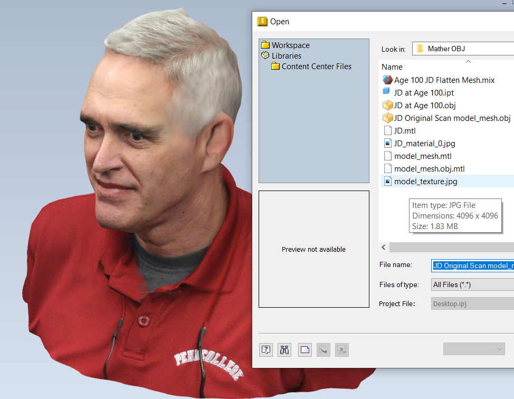Viewport: 514px width, 399px height.
Task: Click the JD Original Scan model_mesh.obj icon
Action: pyautogui.click(x=388, y=118)
